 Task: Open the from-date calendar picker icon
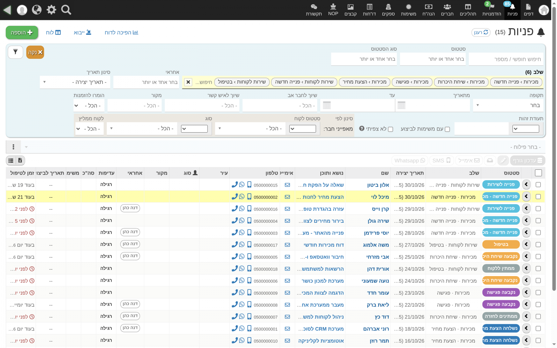click(x=401, y=105)
